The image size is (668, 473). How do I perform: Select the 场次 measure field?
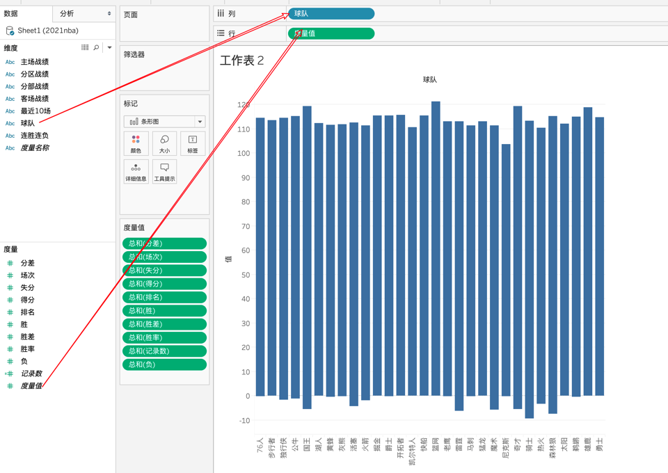[28, 275]
